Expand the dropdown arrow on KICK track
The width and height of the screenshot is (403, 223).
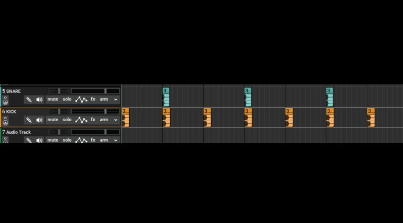point(115,120)
